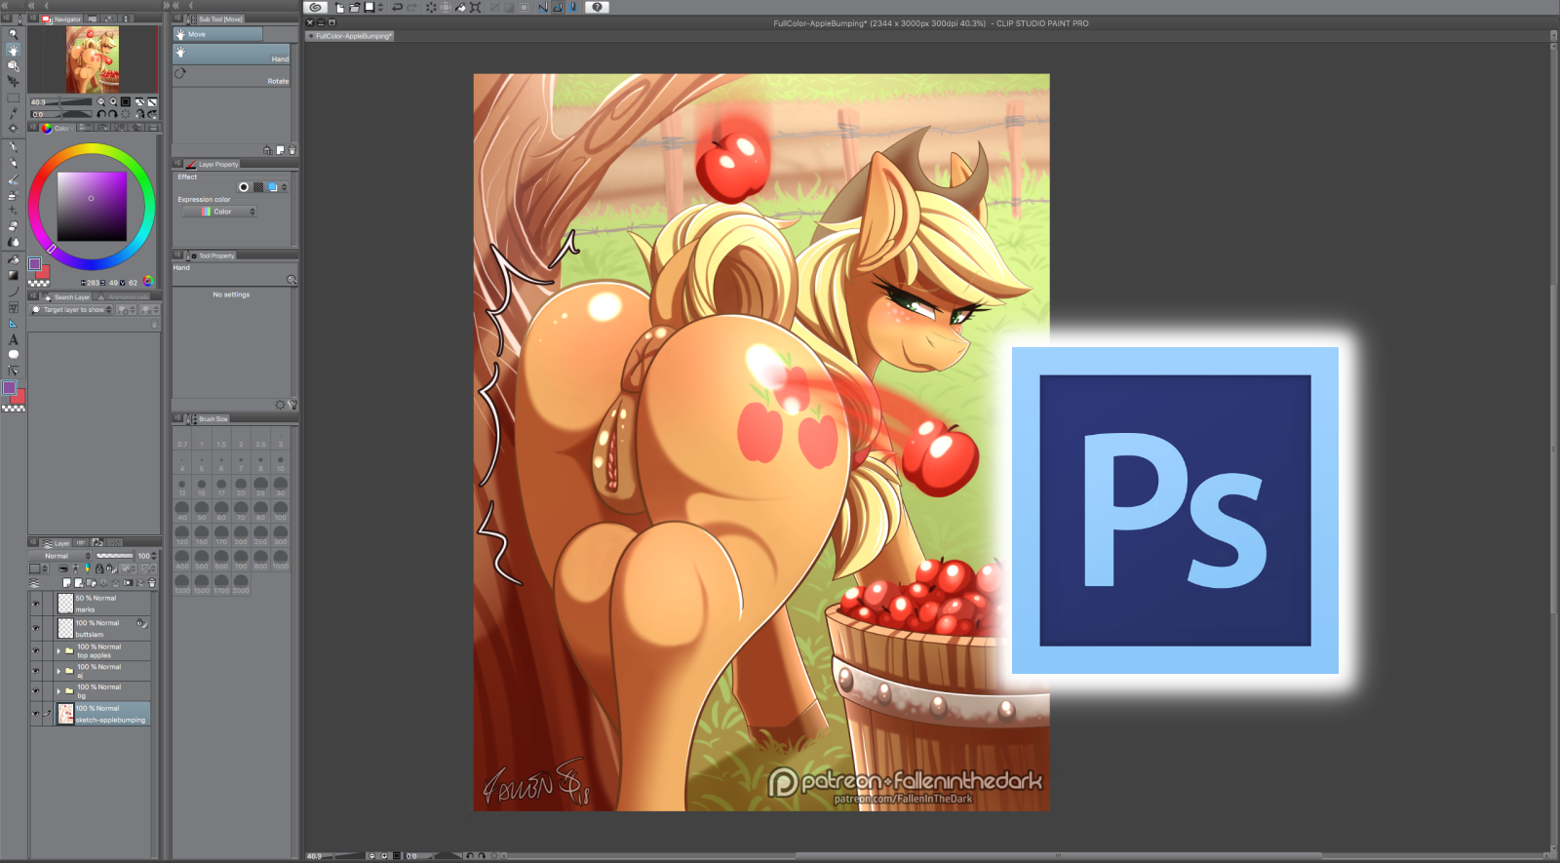Toggle snap to grid in command bar

tap(573, 7)
